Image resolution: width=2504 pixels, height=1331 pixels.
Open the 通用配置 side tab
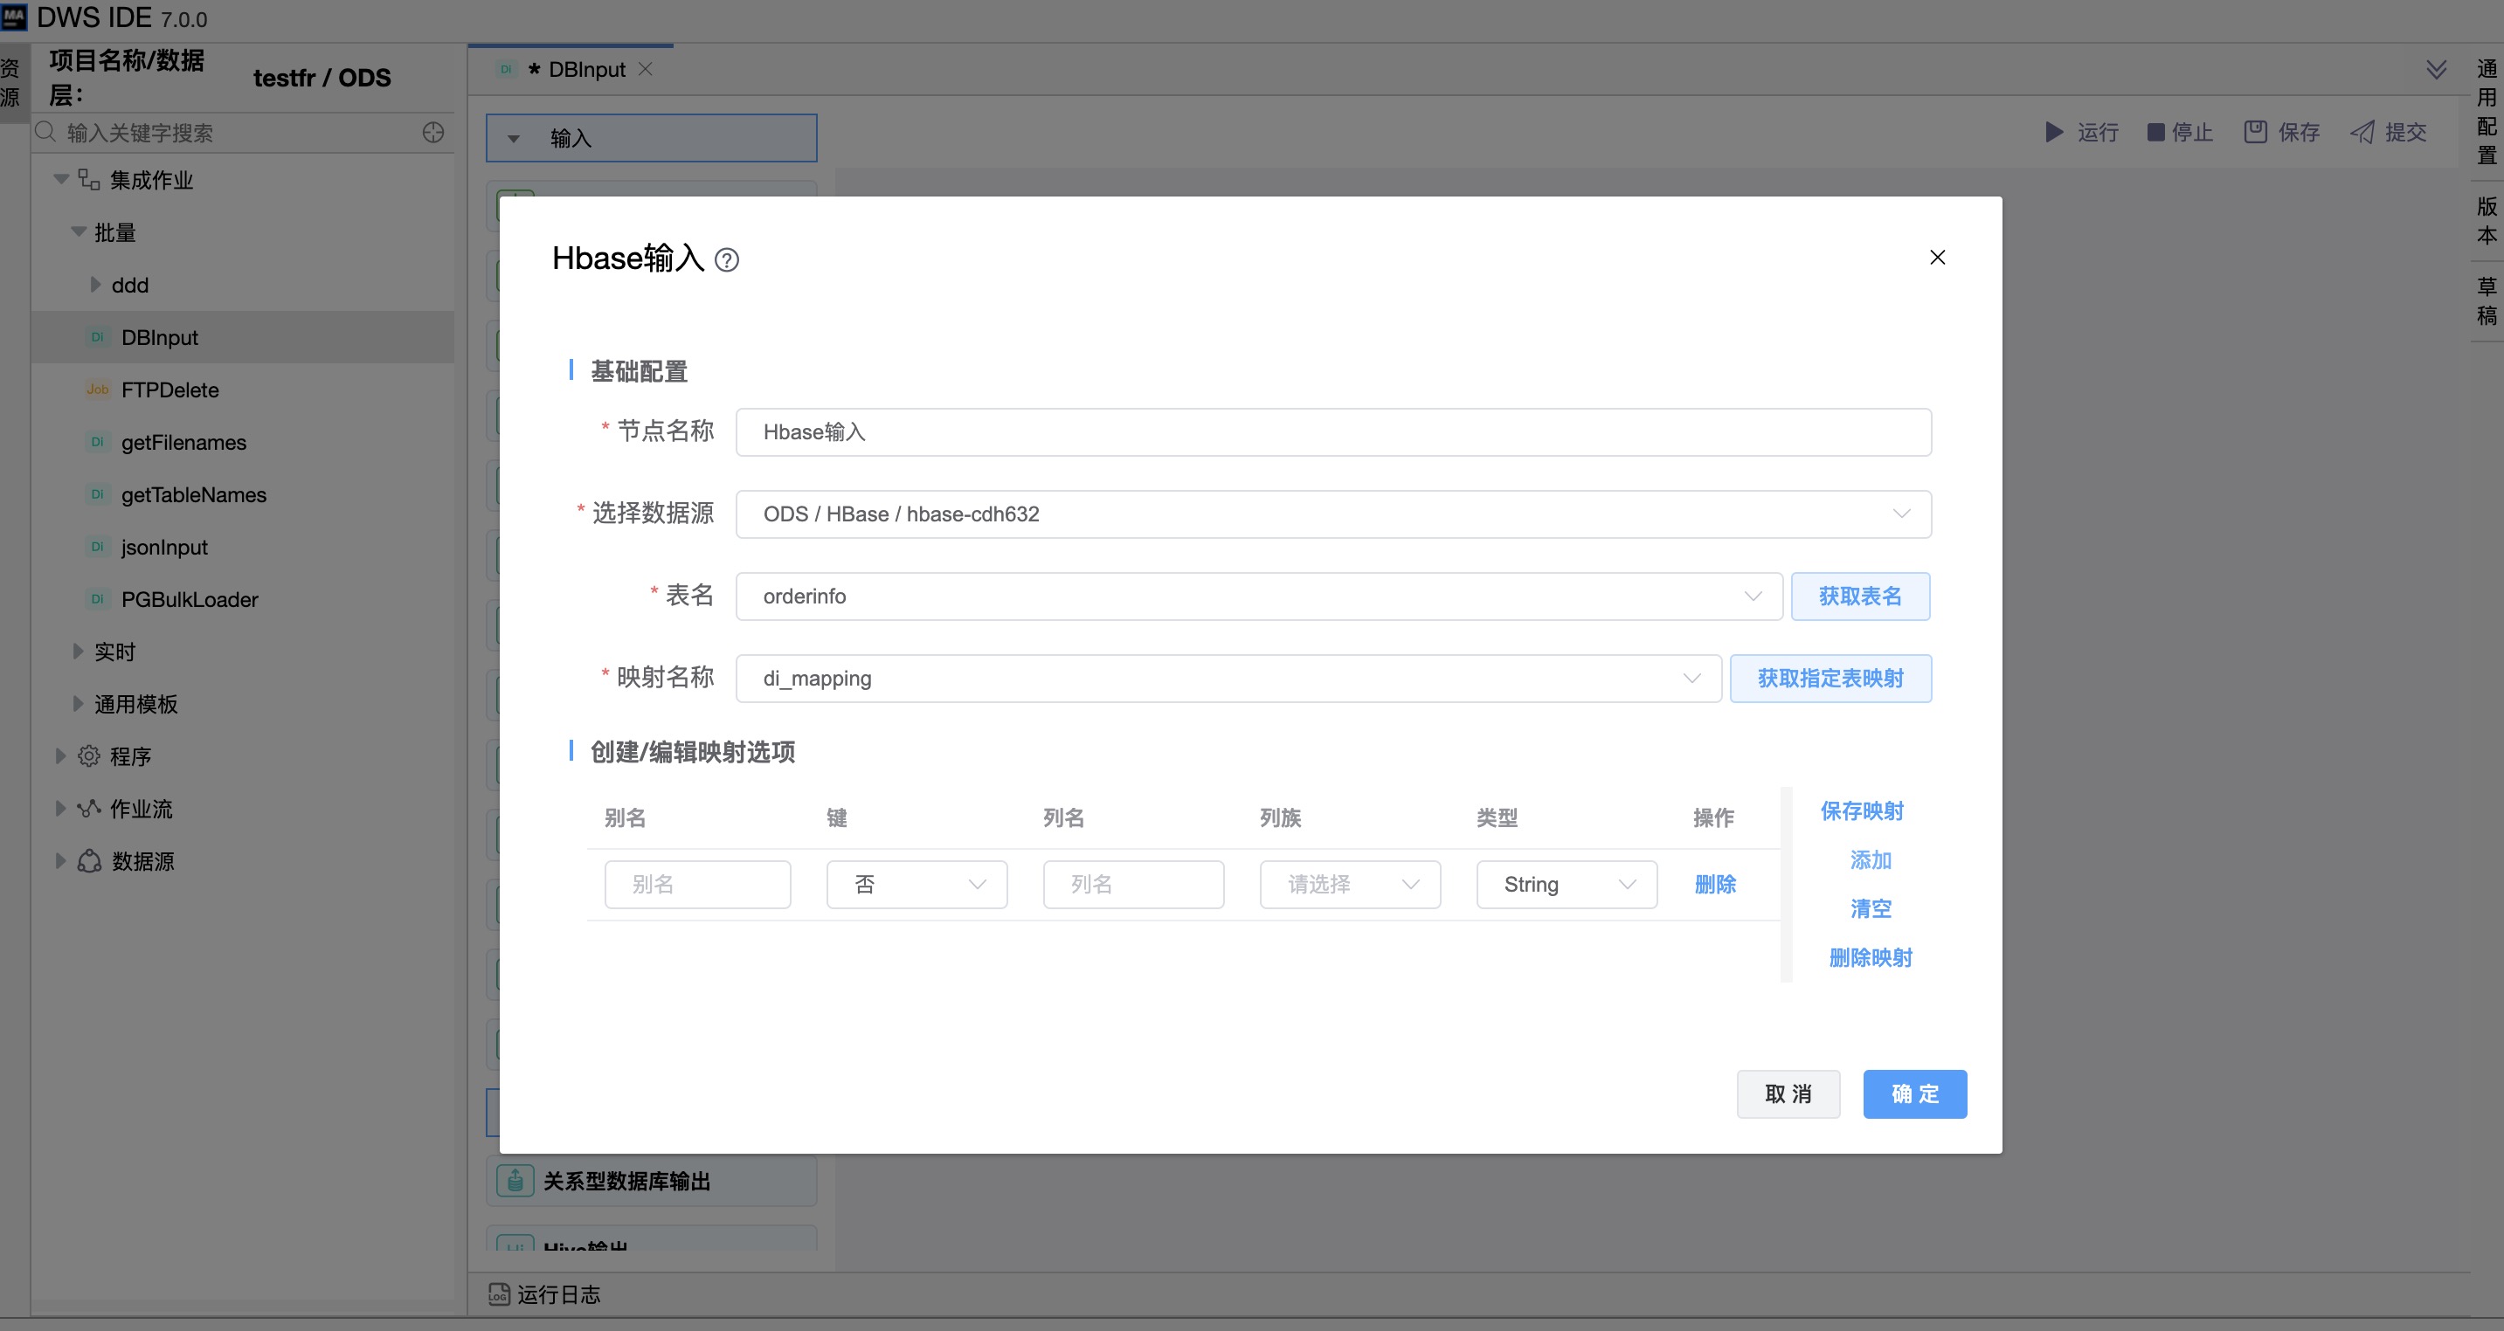(x=2486, y=112)
